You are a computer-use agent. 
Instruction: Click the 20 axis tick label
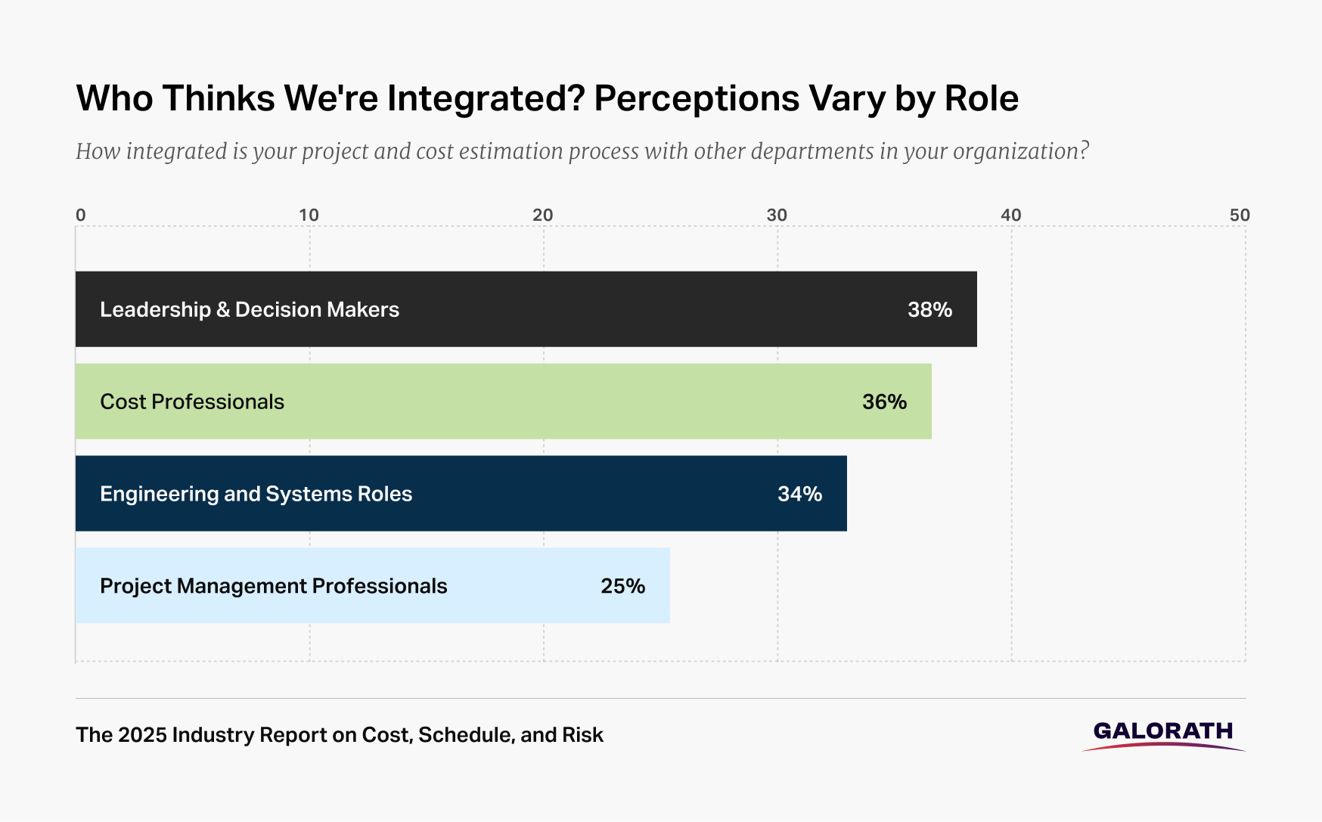coord(543,215)
